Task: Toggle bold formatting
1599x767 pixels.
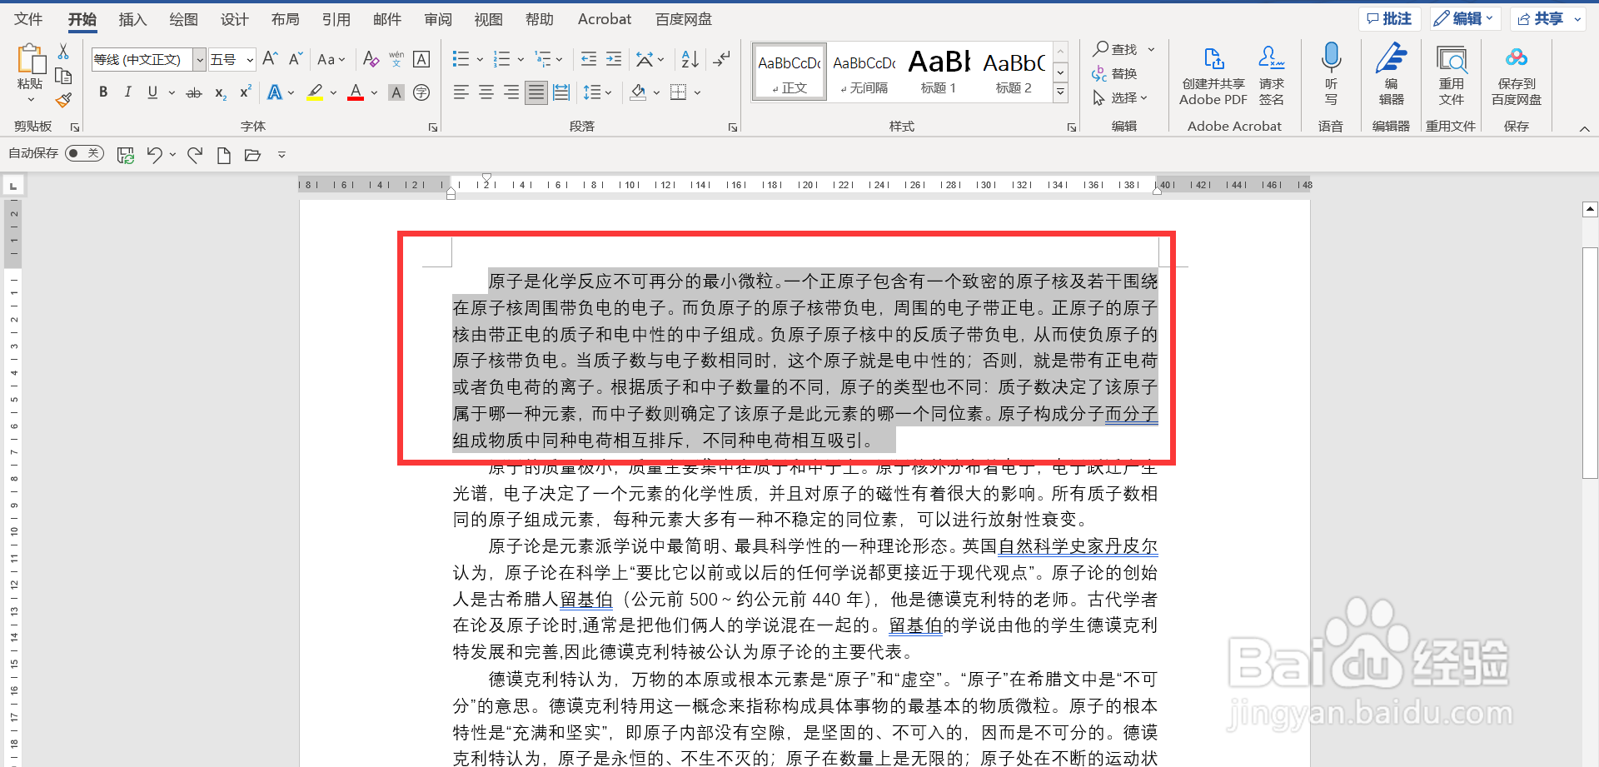Action: click(x=103, y=92)
